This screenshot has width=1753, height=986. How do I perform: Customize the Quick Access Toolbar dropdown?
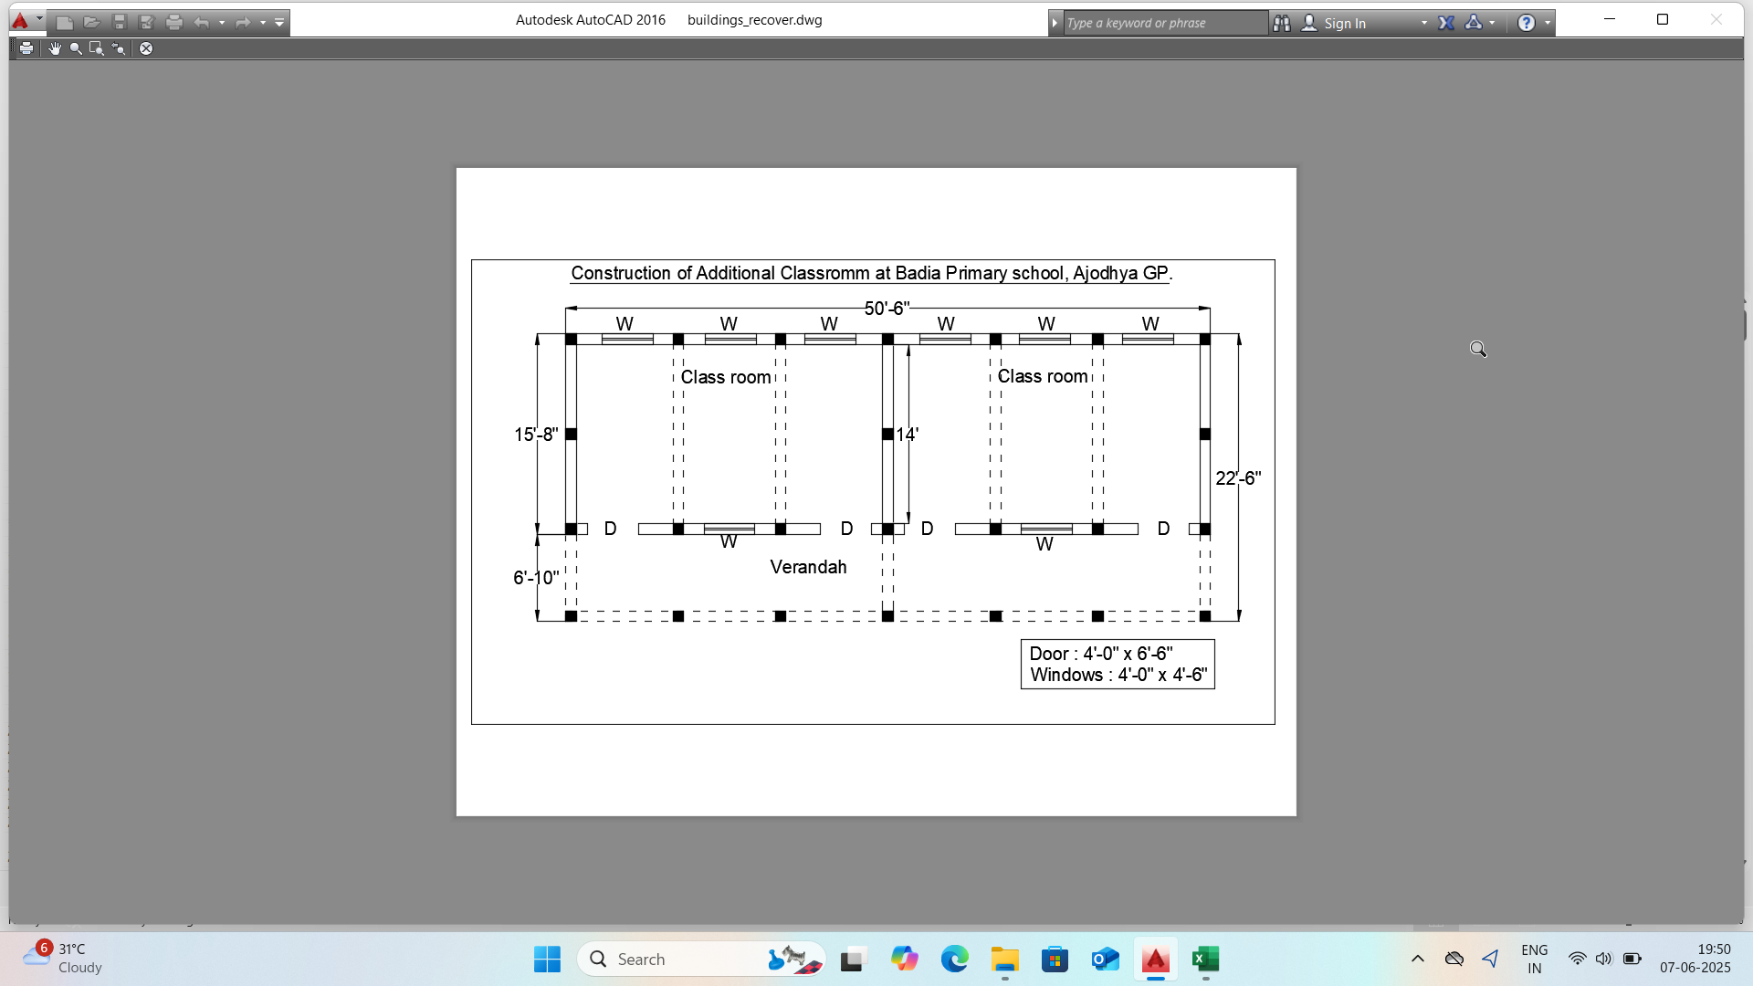(279, 23)
